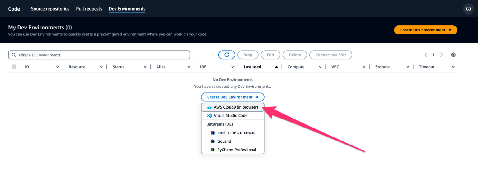The width and height of the screenshot is (478, 188).
Task: Click the info icon in top bar
Action: [468, 9]
